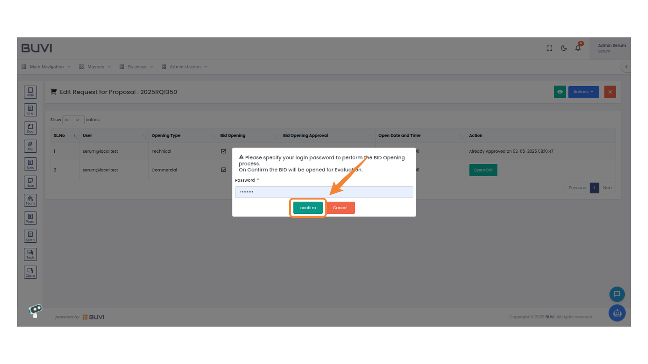Image resolution: width=648 pixels, height=364 pixels.
Task: Click the Tech discussion icon in sidebar
Action: click(x=30, y=254)
